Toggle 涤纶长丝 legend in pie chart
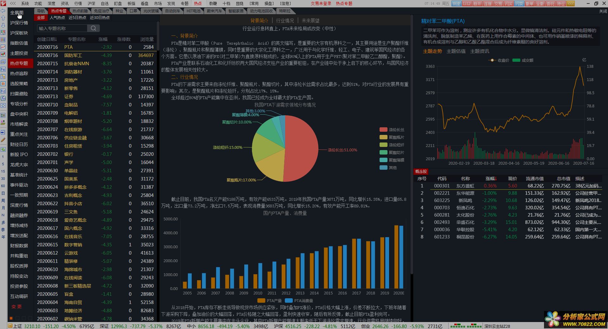Screen dimensions: 608x329 392,130
